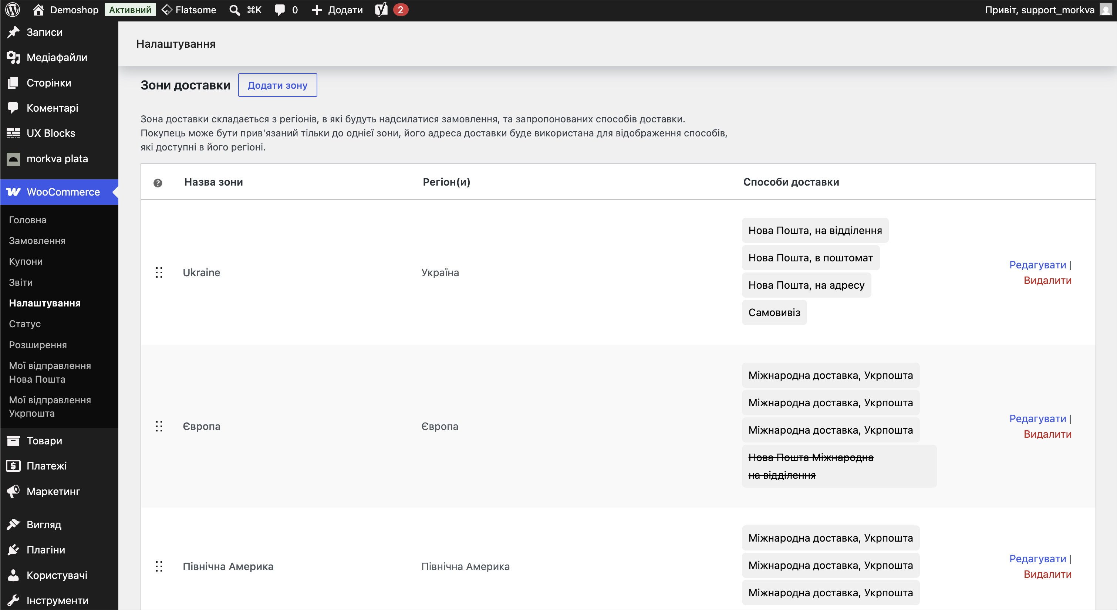Image resolution: width=1117 pixels, height=610 pixels.
Task: Click the Медіафайли media icon
Action: (13, 57)
